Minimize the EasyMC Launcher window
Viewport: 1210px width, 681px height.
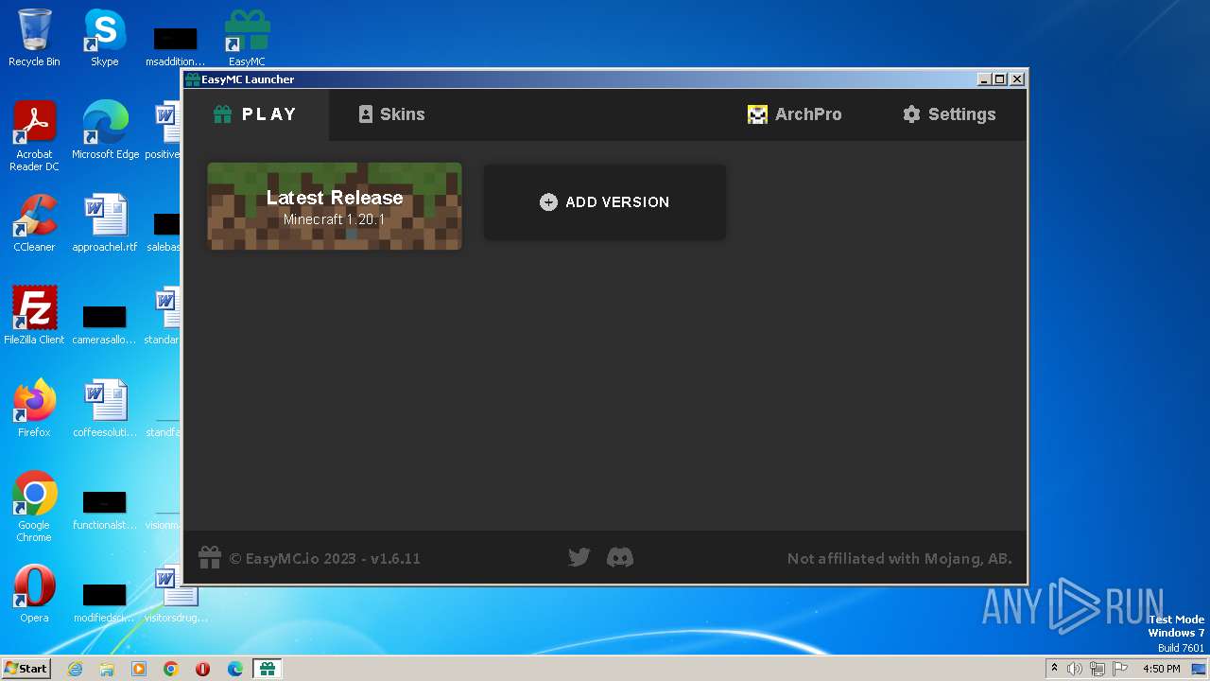(x=984, y=79)
